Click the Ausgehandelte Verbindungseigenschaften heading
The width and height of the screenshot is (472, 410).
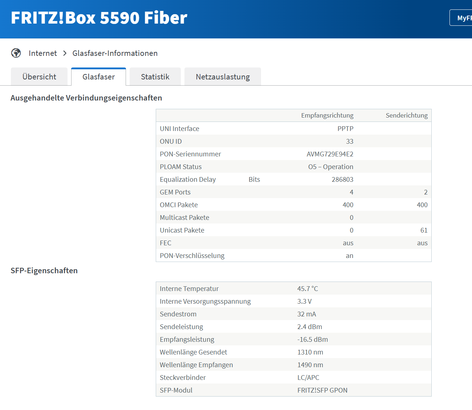[x=86, y=98]
